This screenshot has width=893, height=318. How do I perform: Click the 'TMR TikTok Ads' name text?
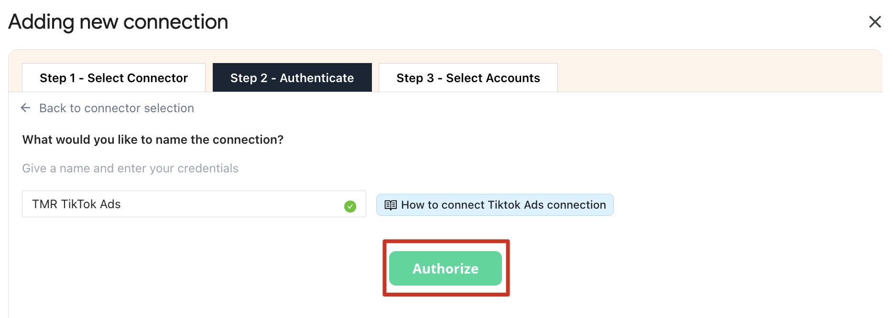pos(76,204)
